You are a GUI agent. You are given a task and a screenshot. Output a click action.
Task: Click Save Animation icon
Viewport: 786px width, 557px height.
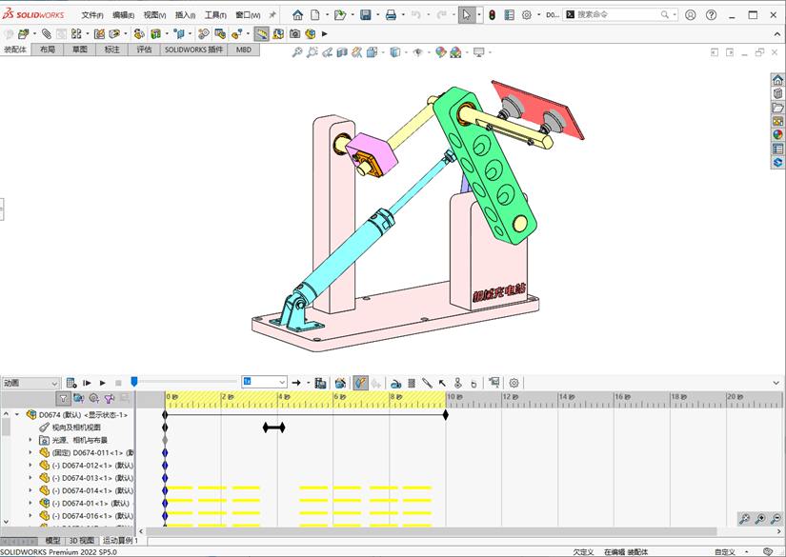(x=320, y=383)
